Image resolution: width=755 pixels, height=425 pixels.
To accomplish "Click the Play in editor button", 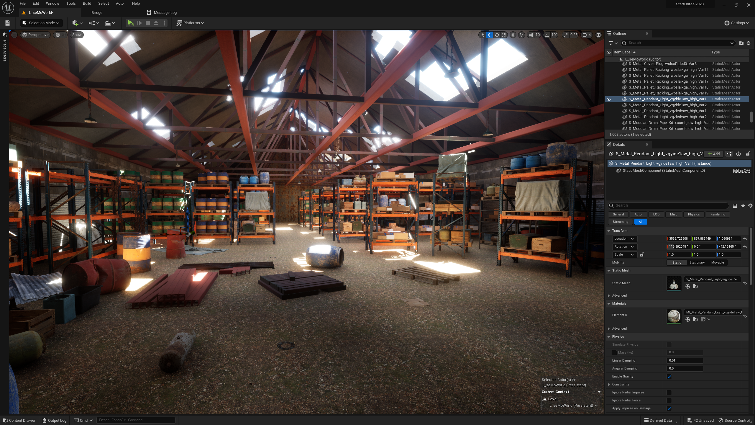I will (x=130, y=23).
